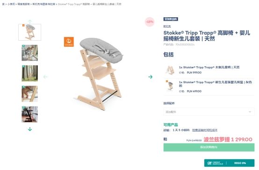Click the green next-image arrow
Screen dimensions: 259x170
[x=150, y=77]
